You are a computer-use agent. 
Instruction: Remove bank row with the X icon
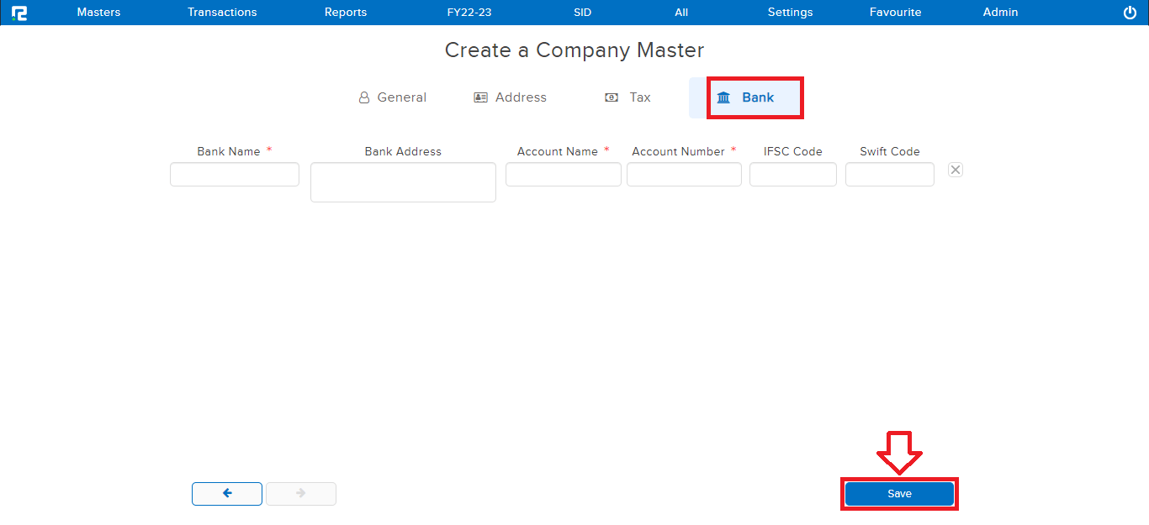(956, 170)
